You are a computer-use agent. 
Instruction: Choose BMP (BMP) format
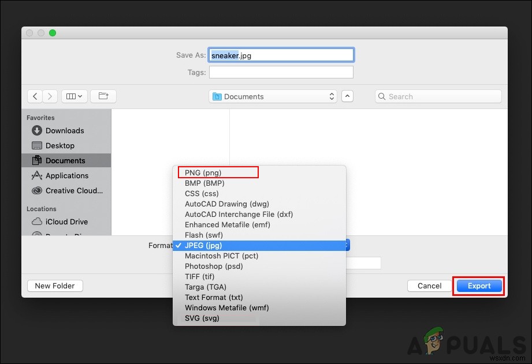[259, 183]
